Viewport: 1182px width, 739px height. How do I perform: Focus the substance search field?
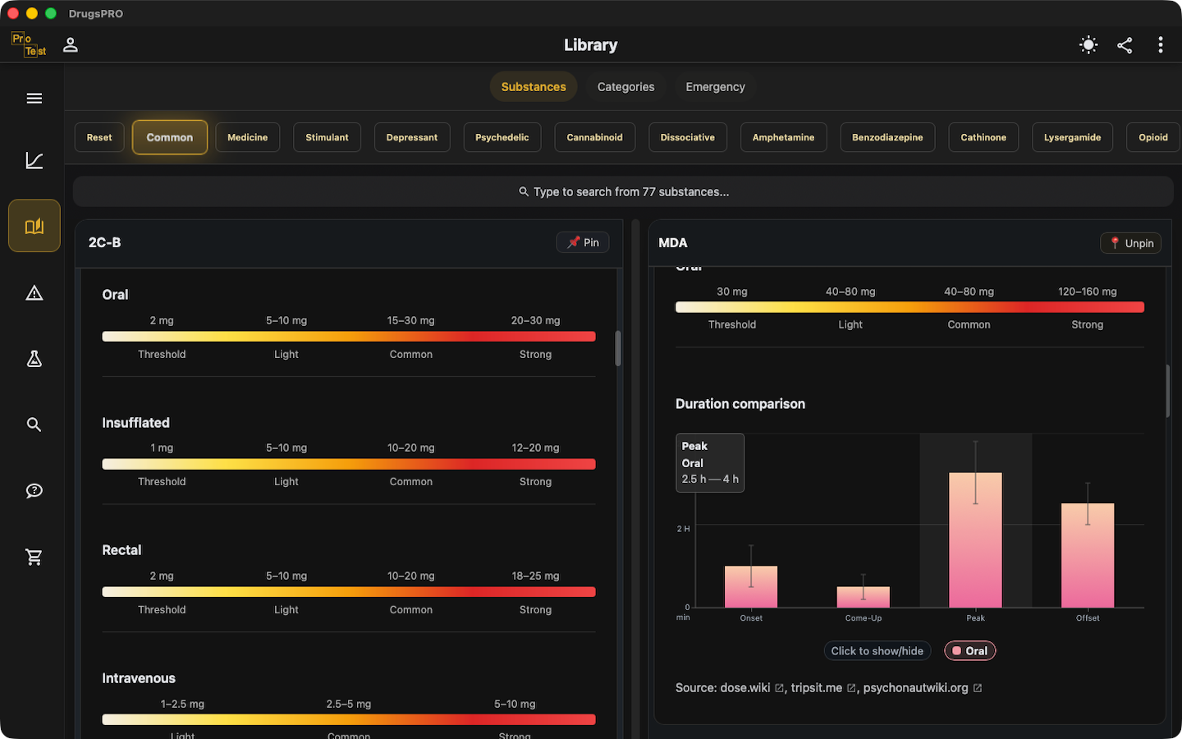coord(623,191)
